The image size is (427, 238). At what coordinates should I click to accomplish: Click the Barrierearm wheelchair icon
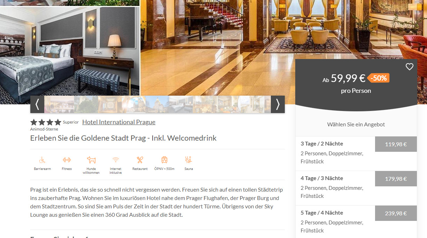[x=42, y=160]
